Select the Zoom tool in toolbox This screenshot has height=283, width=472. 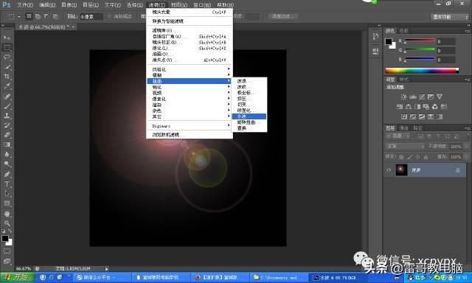point(7,223)
